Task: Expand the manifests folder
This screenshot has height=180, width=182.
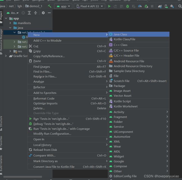Action: pyautogui.click(x=10, y=23)
